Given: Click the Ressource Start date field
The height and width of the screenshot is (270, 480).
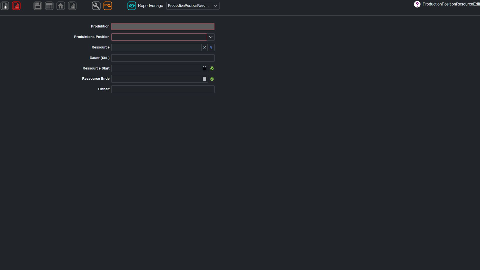Looking at the screenshot, I should click(x=156, y=68).
